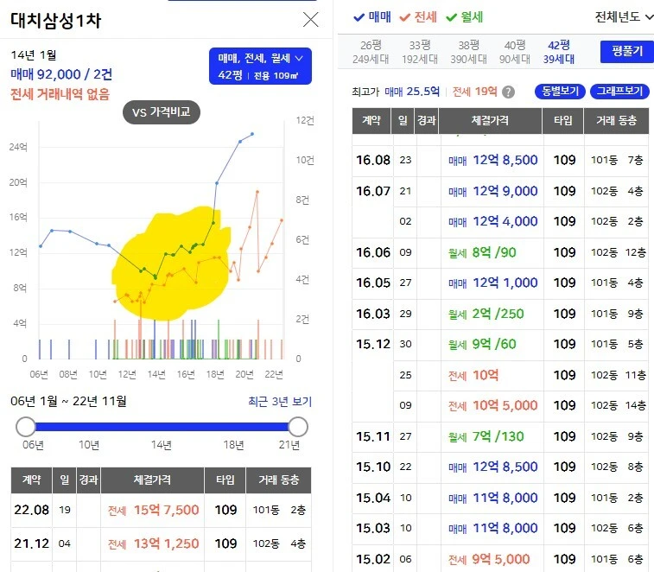
Task: Click the 대치삼성1차 title
Action: click(x=56, y=21)
